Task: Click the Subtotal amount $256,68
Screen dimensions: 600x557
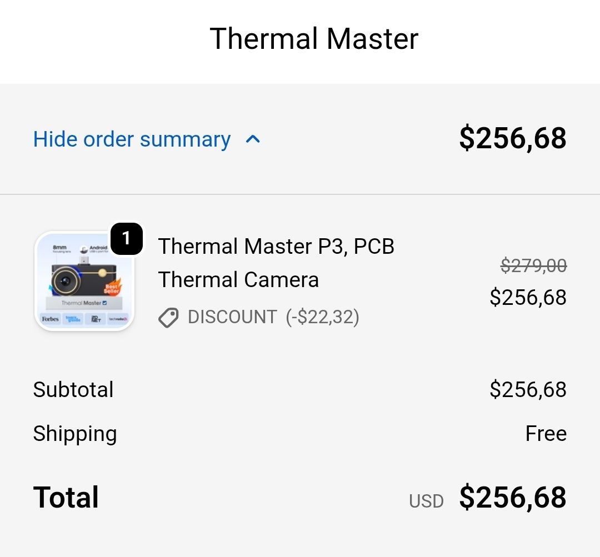Action: pyautogui.click(x=528, y=389)
